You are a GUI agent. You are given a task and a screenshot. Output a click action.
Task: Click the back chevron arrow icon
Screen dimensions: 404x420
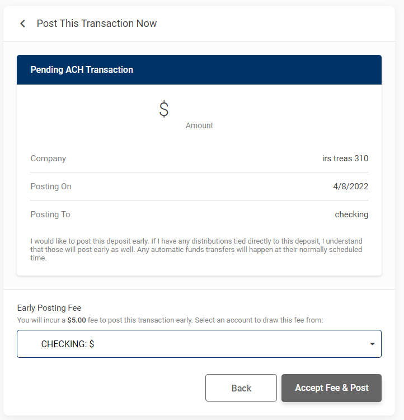coord(22,24)
